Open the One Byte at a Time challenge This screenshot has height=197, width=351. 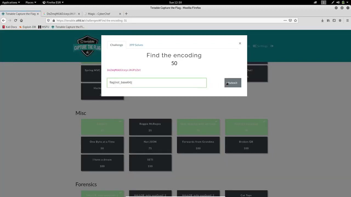click(102, 145)
